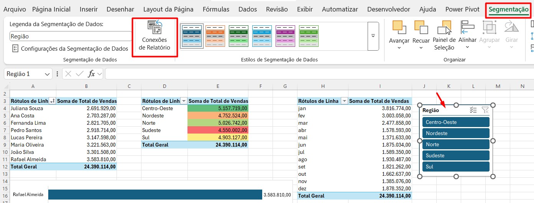Select cell with Juliana Souza

coord(33,108)
